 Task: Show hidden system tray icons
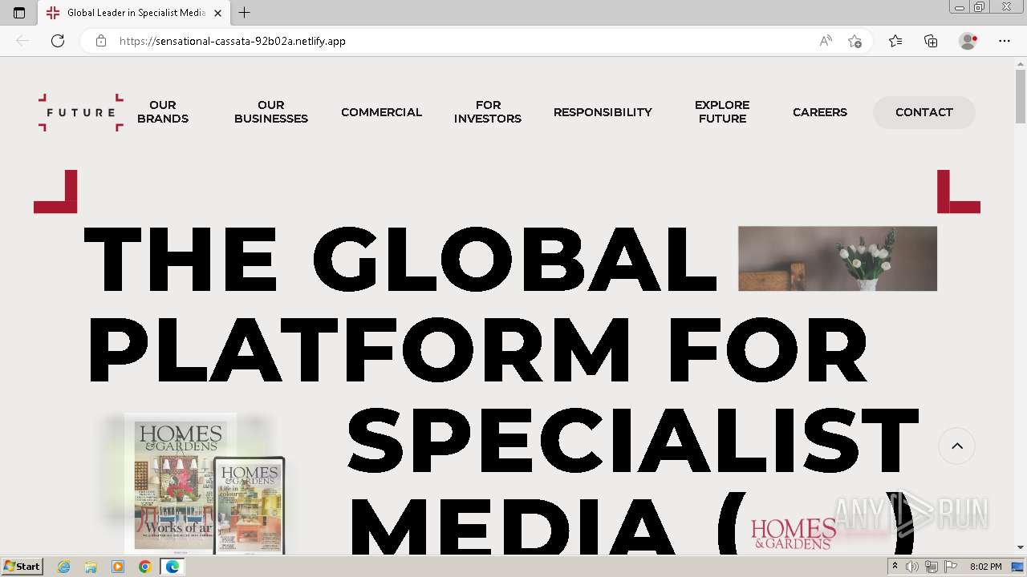click(x=895, y=567)
